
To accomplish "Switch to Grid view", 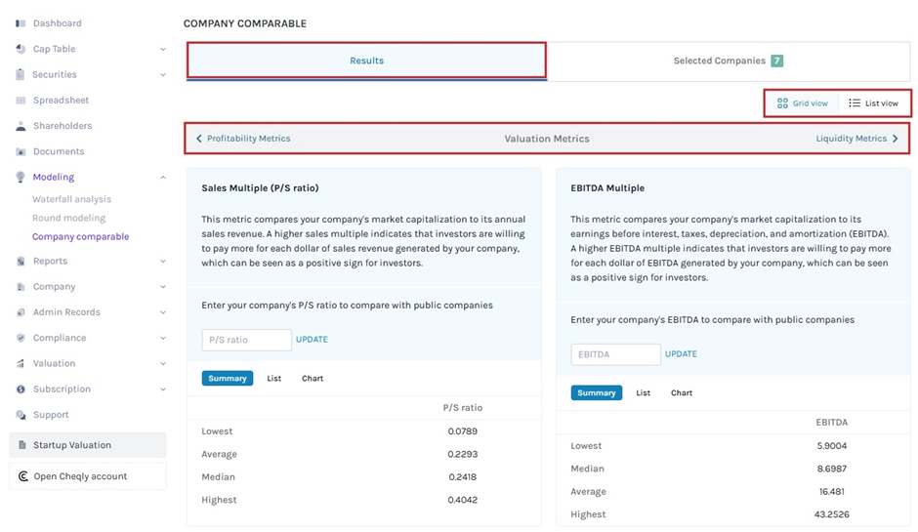I will (802, 103).
